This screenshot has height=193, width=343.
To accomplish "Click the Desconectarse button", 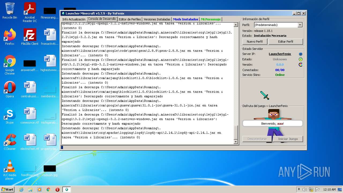I will click(x=257, y=139).
